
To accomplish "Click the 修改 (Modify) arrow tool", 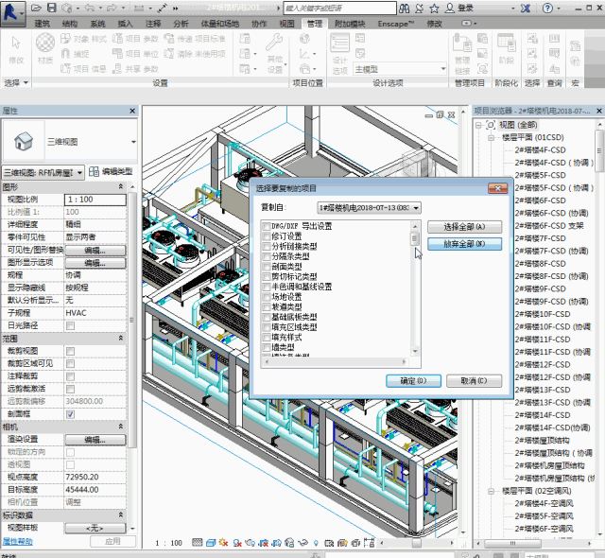I will tap(15, 45).
